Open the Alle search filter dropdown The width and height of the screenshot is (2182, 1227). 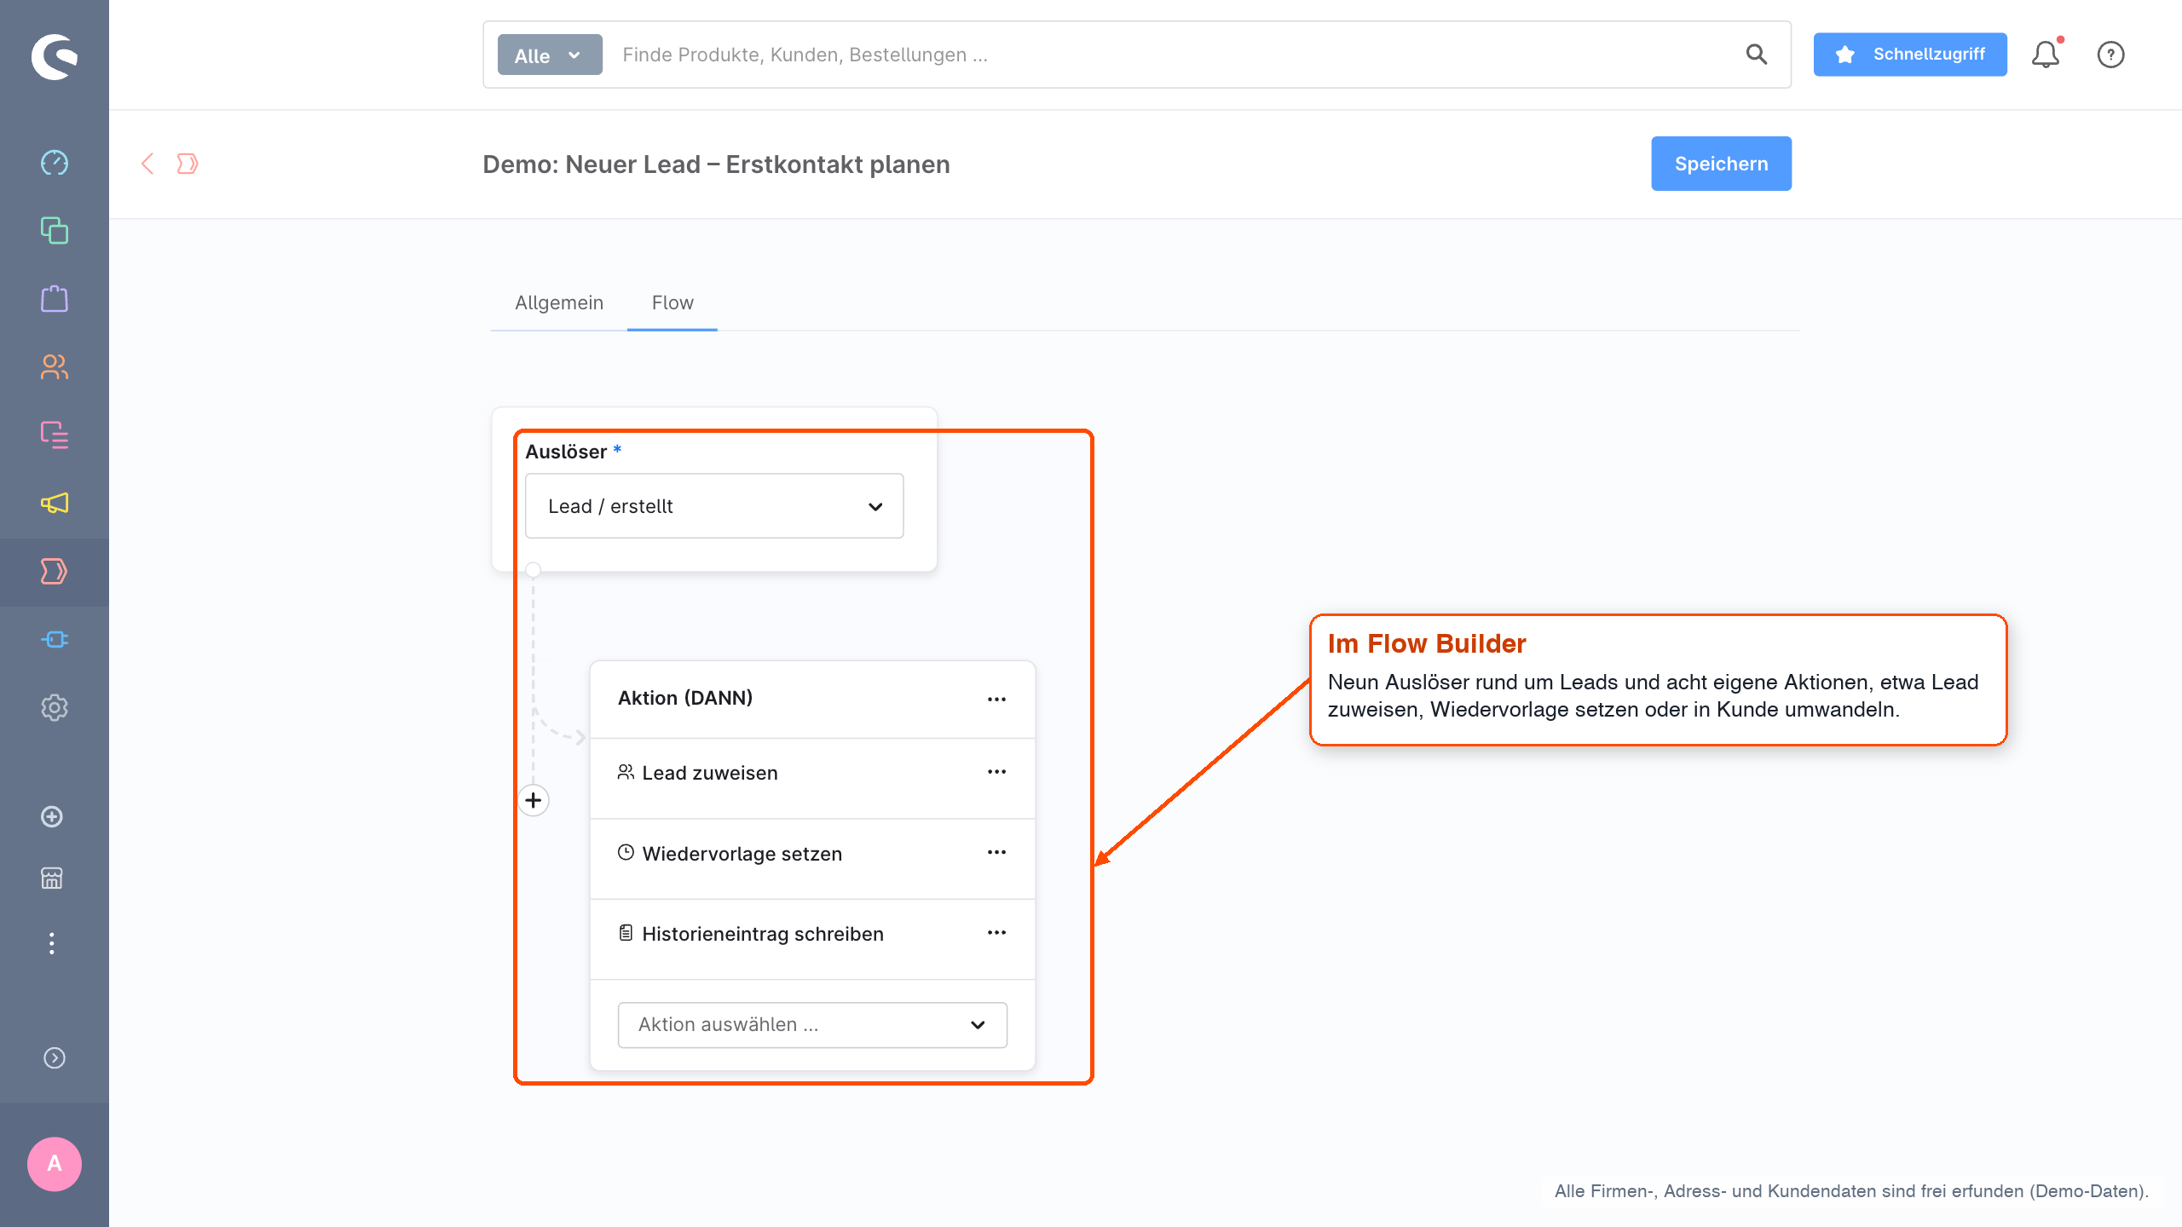(x=550, y=55)
